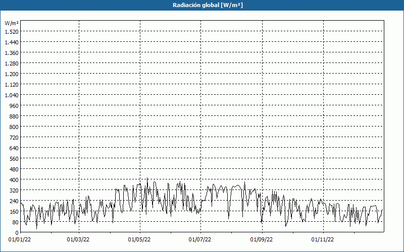Image resolution: width=404 pixels, height=252 pixels.
Task: Click the 480 y-axis label
Action: [14, 169]
